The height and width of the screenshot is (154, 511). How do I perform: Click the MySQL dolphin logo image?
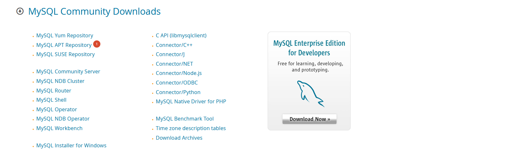310,93
